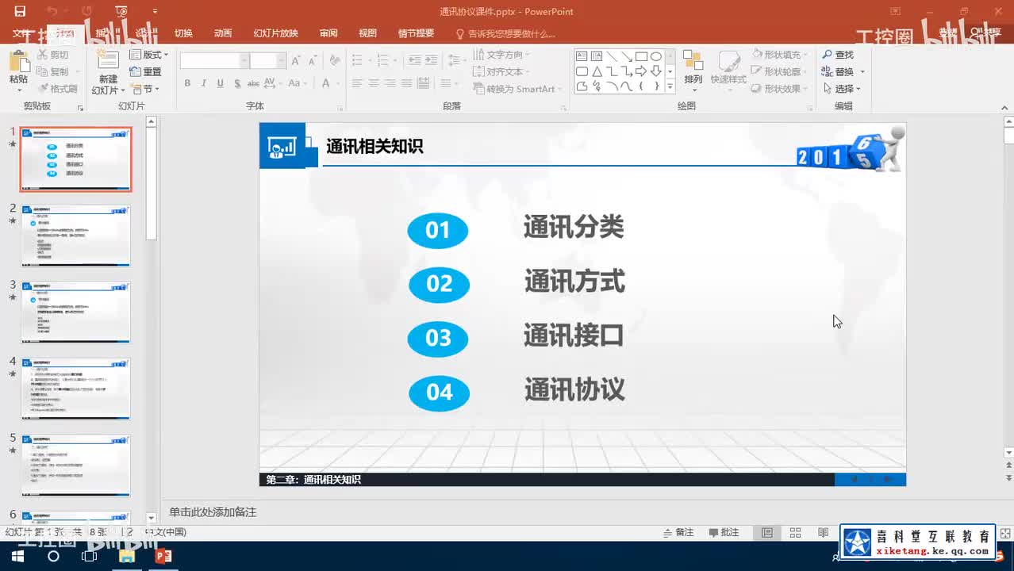Click the Format Painter (格式刷) icon
The width and height of the screenshot is (1014, 571).
point(43,89)
